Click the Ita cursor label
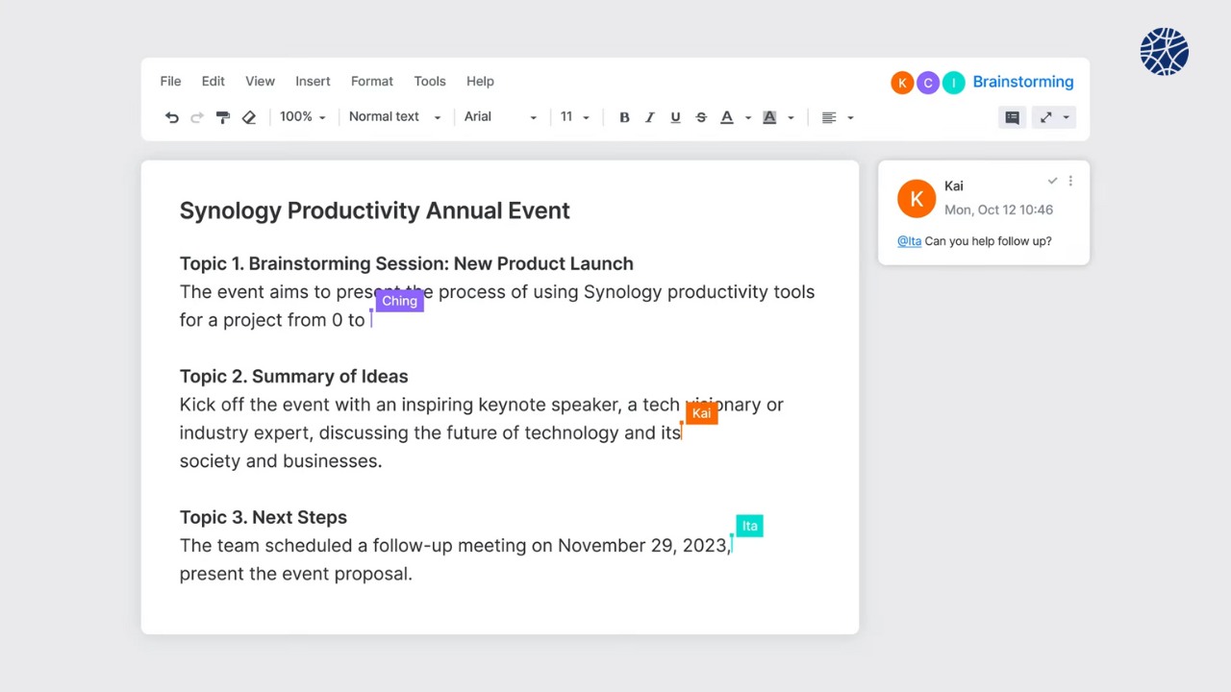Viewport: 1231px width, 692px height. point(749,526)
